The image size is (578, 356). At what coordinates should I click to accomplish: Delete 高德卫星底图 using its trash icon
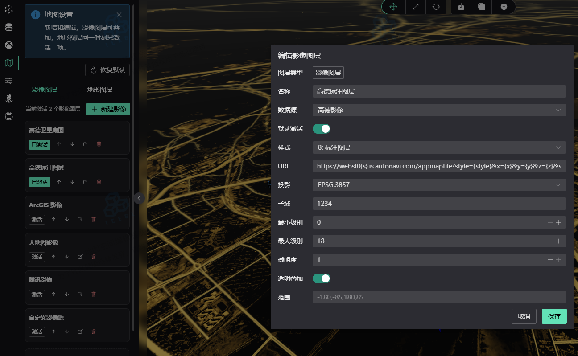point(99,144)
